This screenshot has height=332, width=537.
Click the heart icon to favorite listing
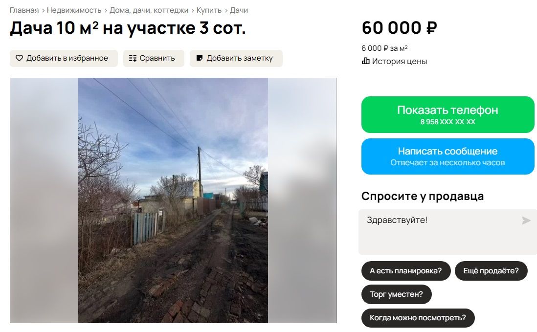pos(19,58)
